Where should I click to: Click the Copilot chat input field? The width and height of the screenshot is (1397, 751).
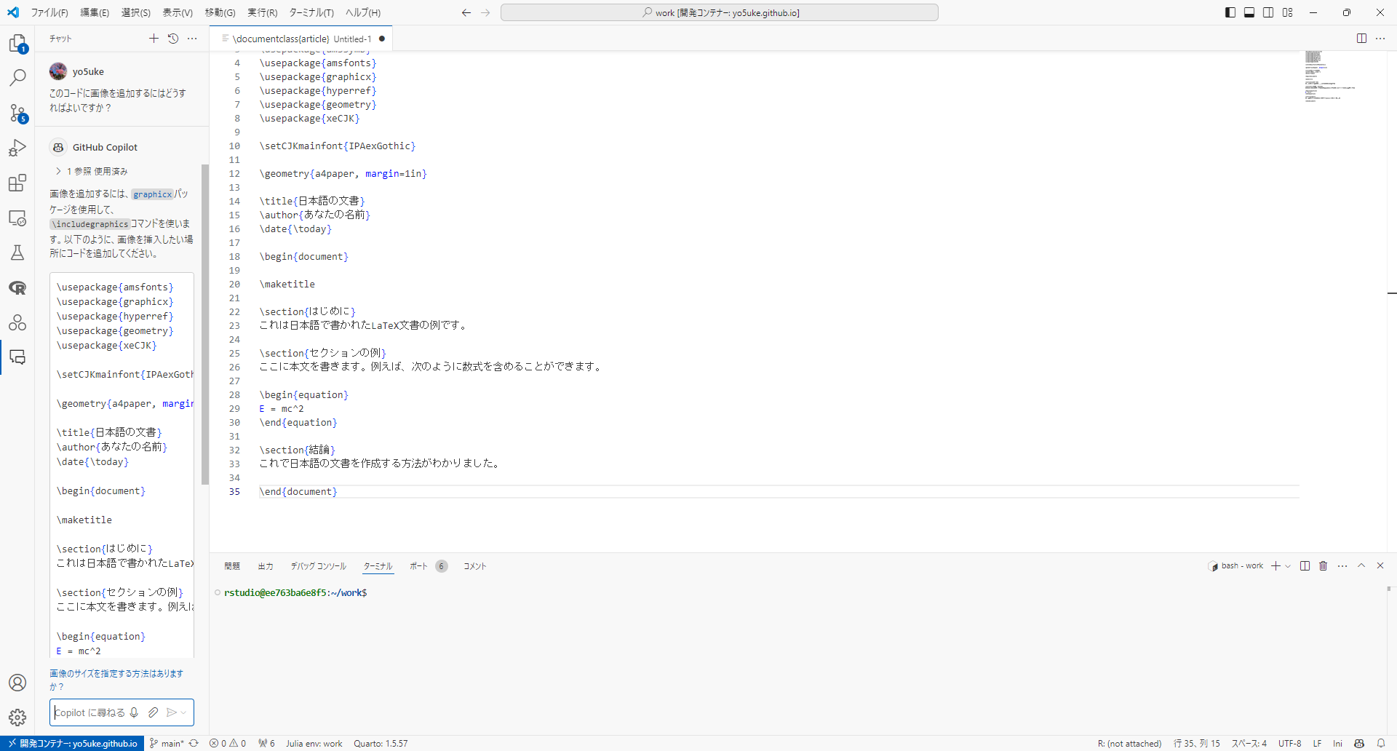click(x=91, y=712)
